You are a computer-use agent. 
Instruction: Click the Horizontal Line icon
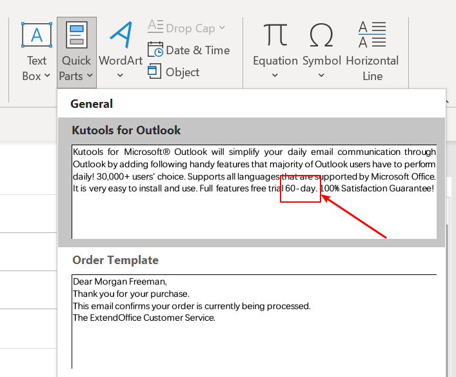[372, 34]
